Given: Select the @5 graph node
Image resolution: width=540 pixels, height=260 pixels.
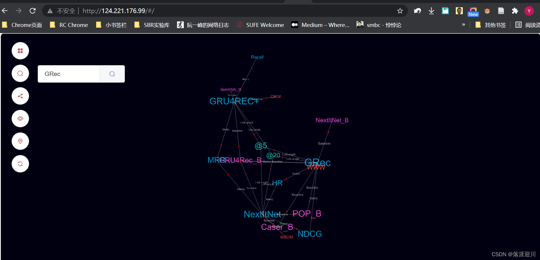Looking at the screenshot, I should click(x=261, y=146).
